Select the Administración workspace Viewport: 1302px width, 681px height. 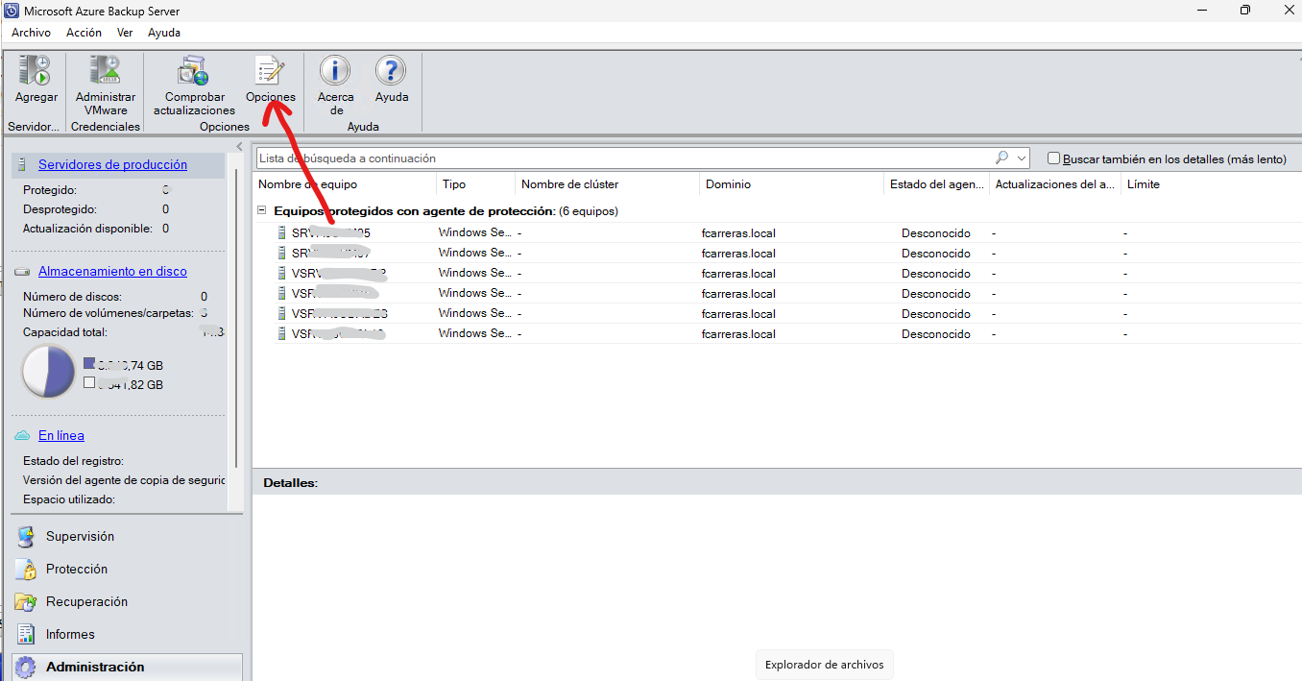128,668
